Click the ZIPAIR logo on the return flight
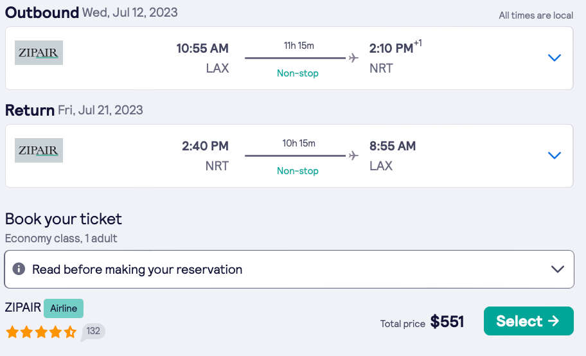 [x=39, y=151]
